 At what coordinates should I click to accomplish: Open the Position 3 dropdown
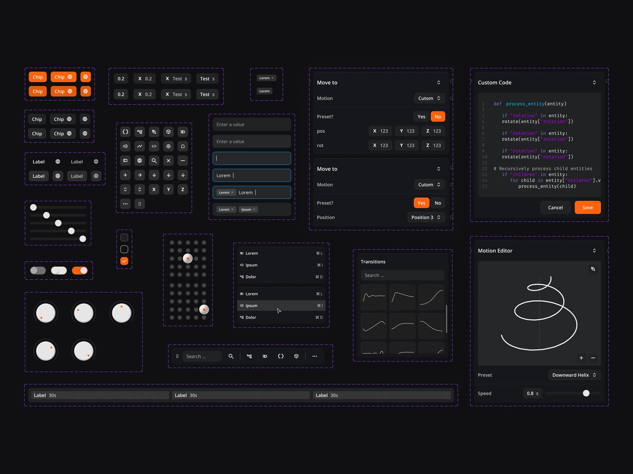pyautogui.click(x=426, y=217)
